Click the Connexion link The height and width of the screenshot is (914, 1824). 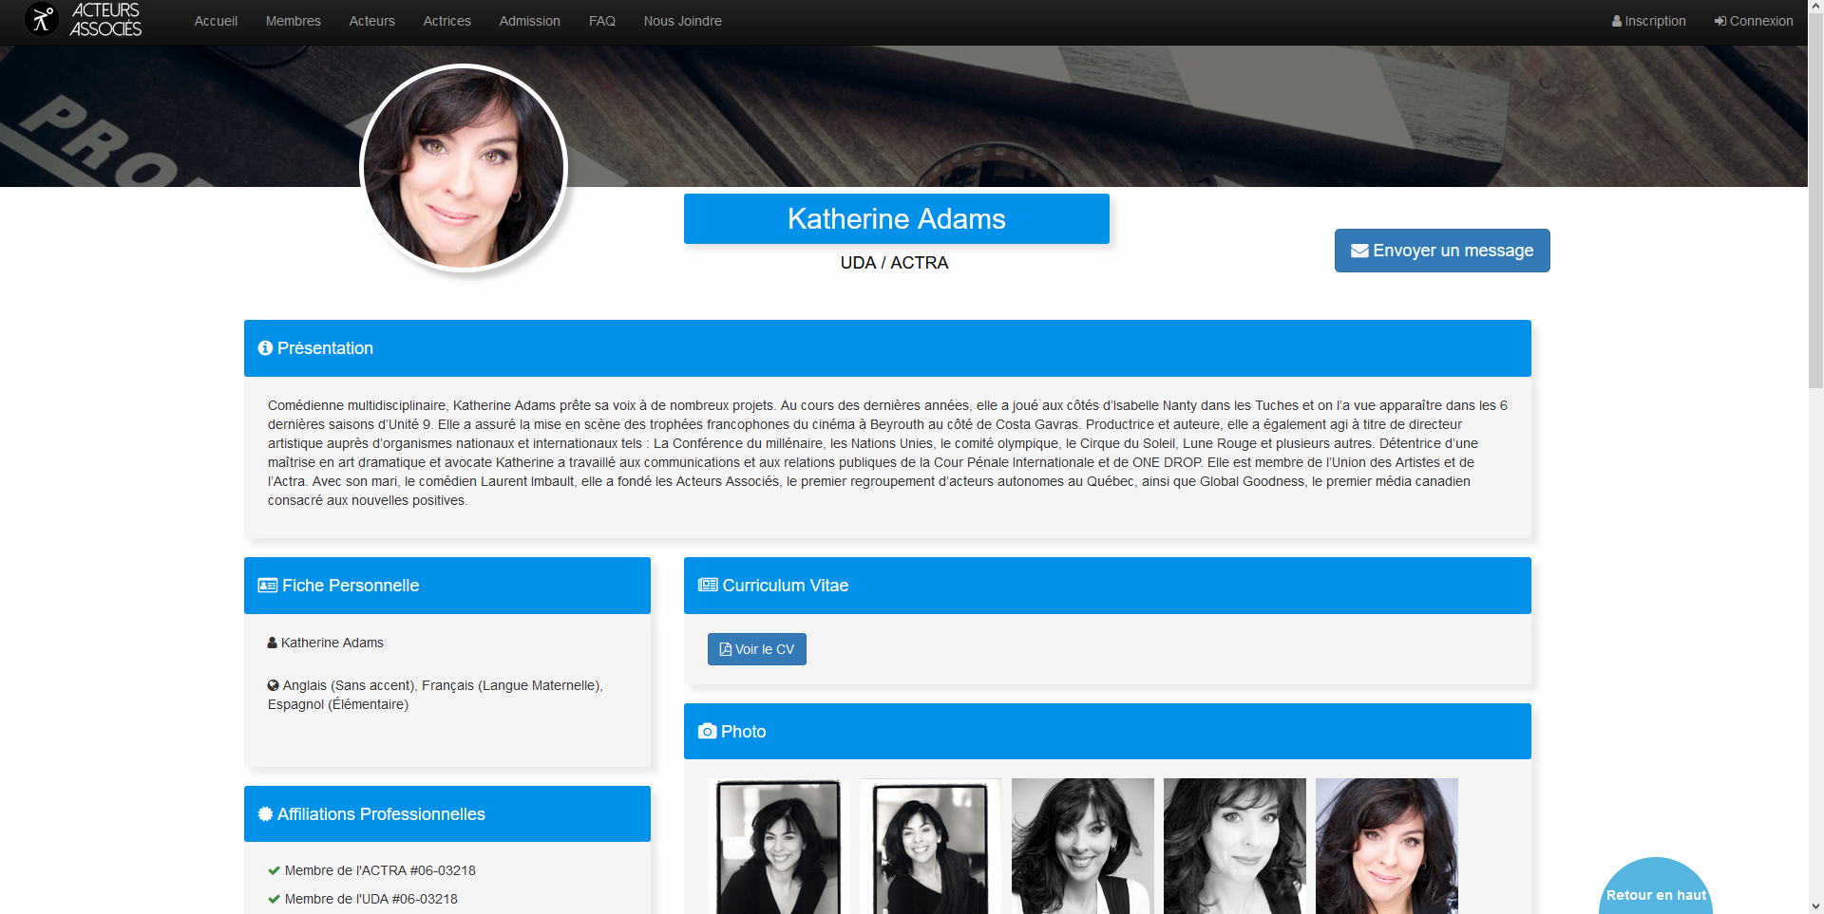point(1754,21)
